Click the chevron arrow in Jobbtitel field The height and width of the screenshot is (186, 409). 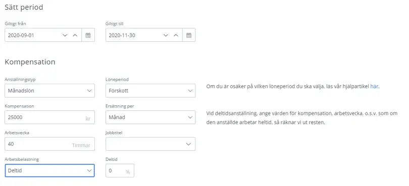coord(190,144)
